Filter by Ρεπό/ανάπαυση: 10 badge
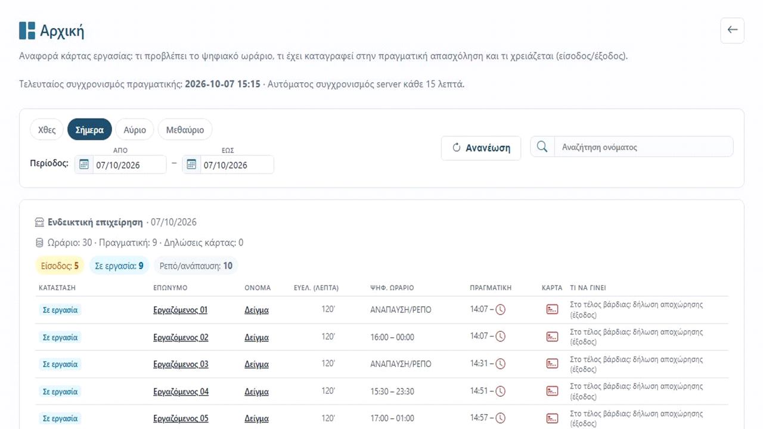Image resolution: width=763 pixels, height=429 pixels. tap(196, 266)
